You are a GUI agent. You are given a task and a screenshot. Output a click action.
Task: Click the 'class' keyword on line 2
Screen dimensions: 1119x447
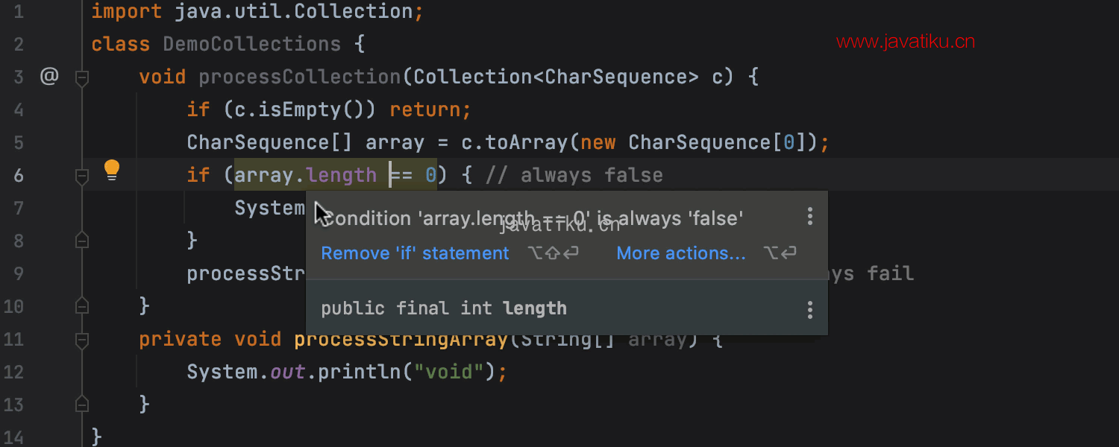[121, 44]
